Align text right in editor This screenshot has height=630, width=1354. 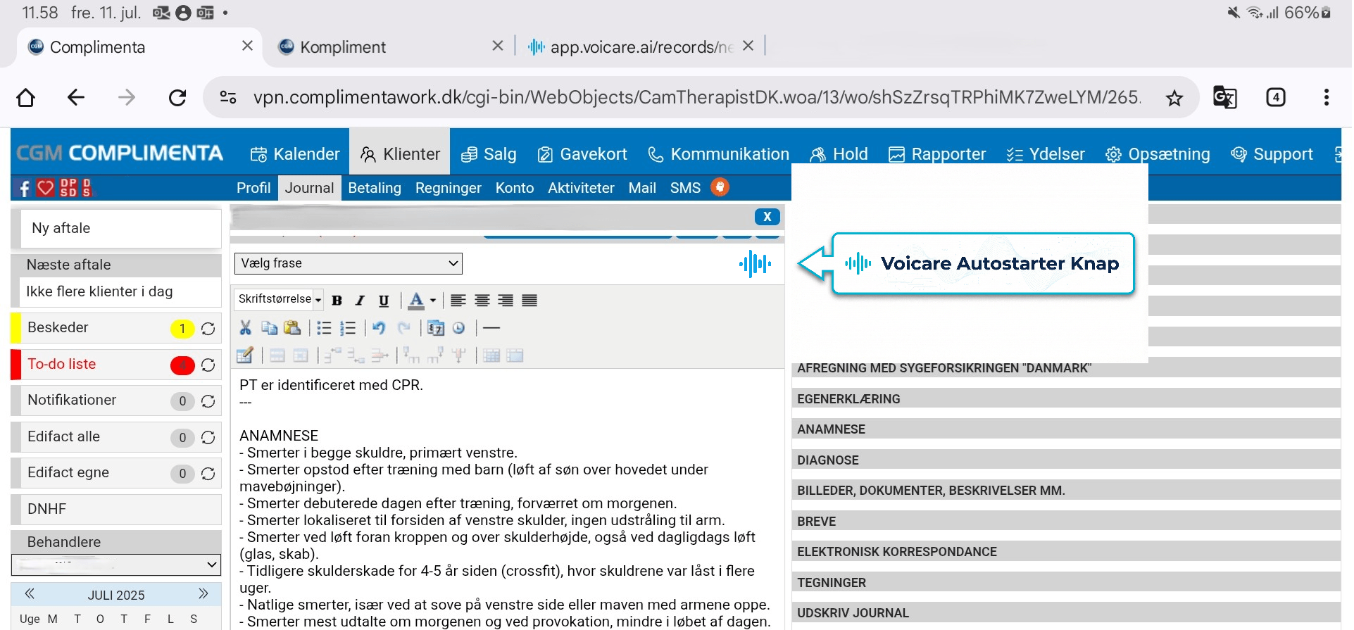[506, 301]
